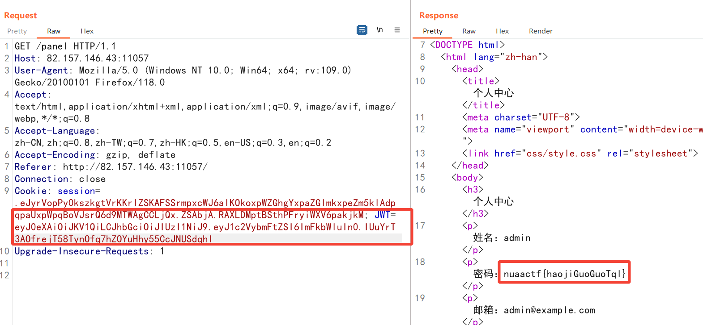Viewport: 703px width, 325px height.
Task: Click the User-Agent header name
Action: point(41,71)
